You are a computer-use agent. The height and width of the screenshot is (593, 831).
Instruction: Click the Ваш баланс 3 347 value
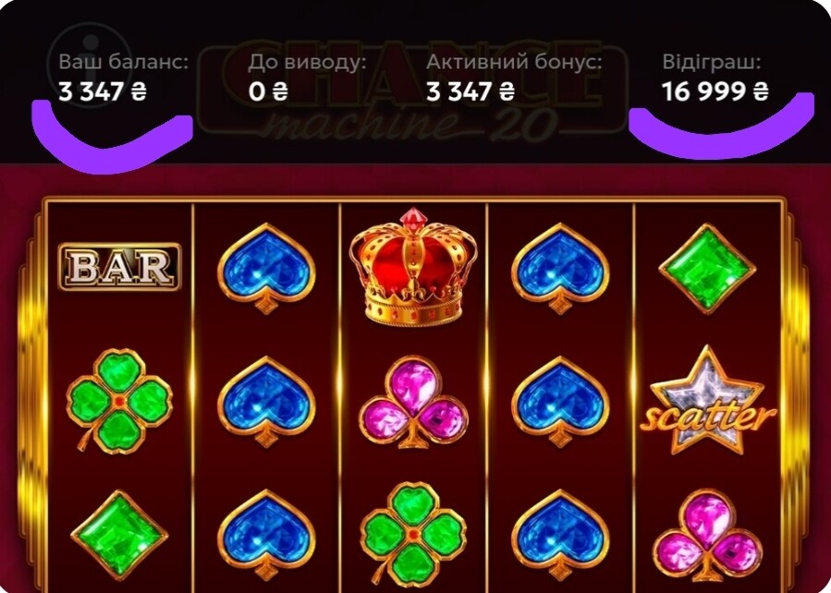(x=103, y=92)
